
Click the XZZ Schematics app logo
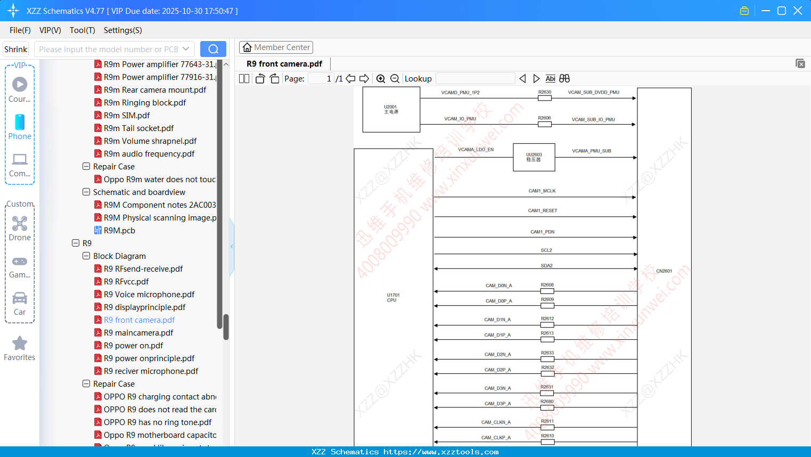click(x=13, y=11)
